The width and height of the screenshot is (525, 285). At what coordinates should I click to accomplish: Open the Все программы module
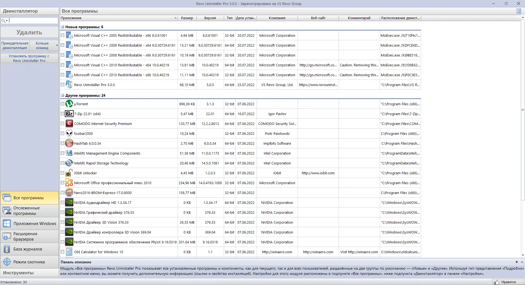point(30,198)
